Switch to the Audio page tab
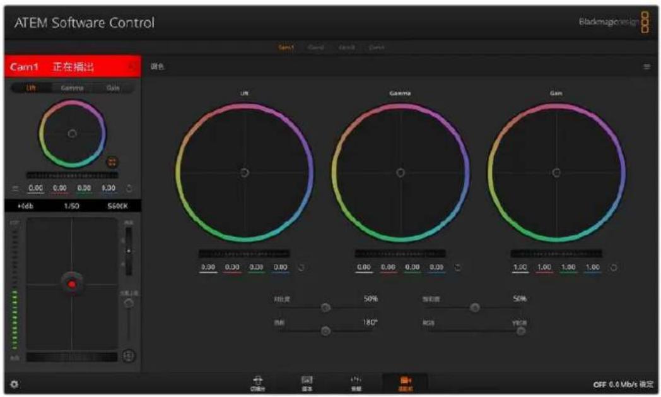 pos(356,383)
